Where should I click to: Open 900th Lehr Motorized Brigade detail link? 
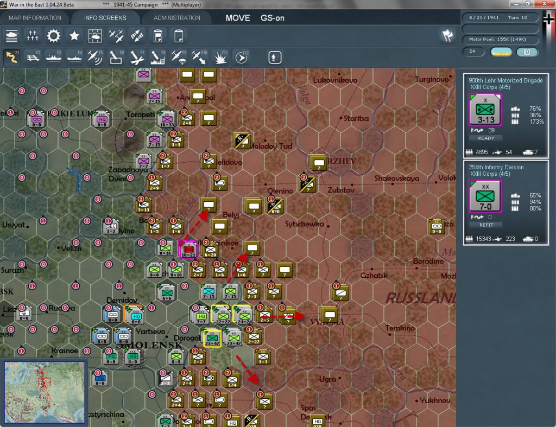coord(506,80)
